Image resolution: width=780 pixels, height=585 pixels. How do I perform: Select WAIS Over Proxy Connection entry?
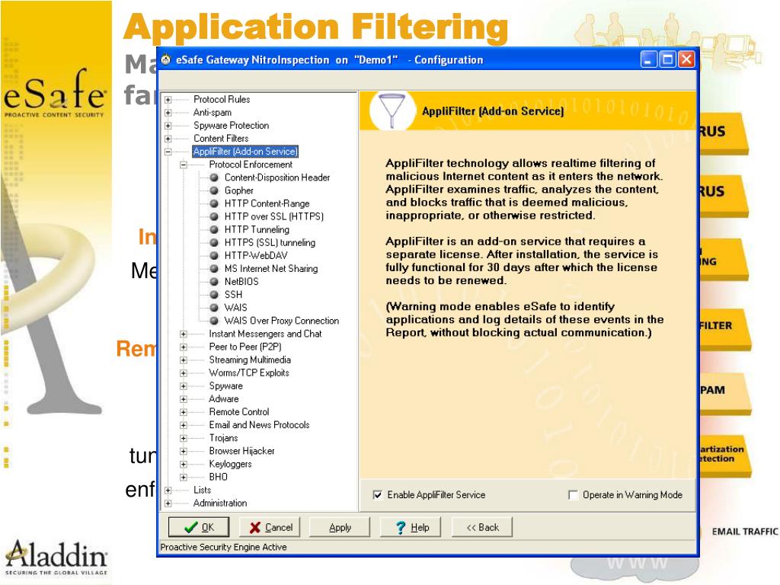coord(282,321)
